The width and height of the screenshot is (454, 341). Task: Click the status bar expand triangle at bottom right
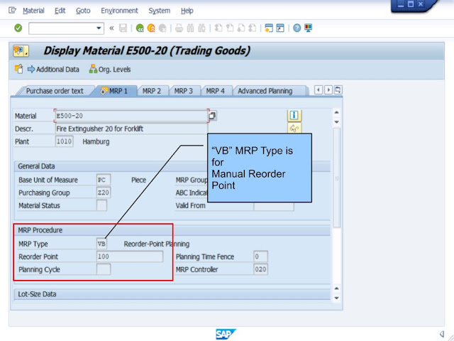click(x=442, y=334)
